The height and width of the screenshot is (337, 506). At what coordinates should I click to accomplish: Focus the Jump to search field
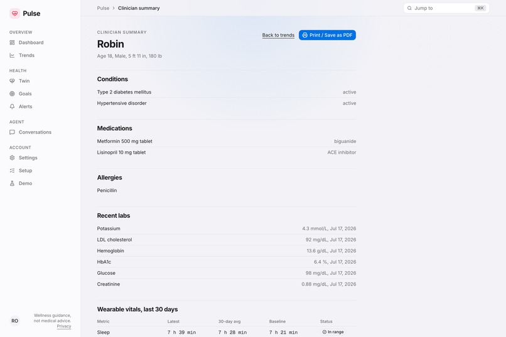pyautogui.click(x=446, y=8)
